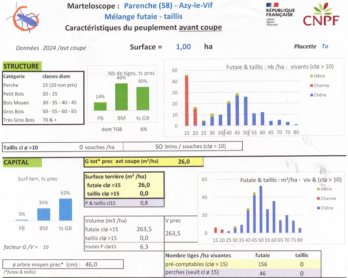Click the Placette value To
This screenshot has width=348, height=278.
click(x=325, y=46)
